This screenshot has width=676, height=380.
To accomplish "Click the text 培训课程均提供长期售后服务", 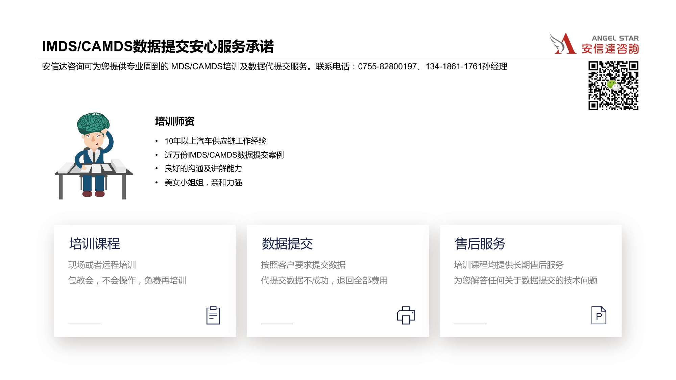I will (x=509, y=265).
